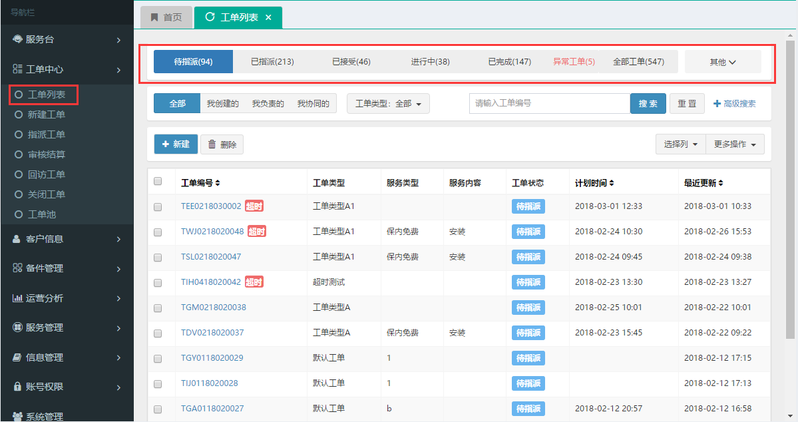Click the trash icon on 删除 button
The height and width of the screenshot is (422, 798).
click(212, 144)
